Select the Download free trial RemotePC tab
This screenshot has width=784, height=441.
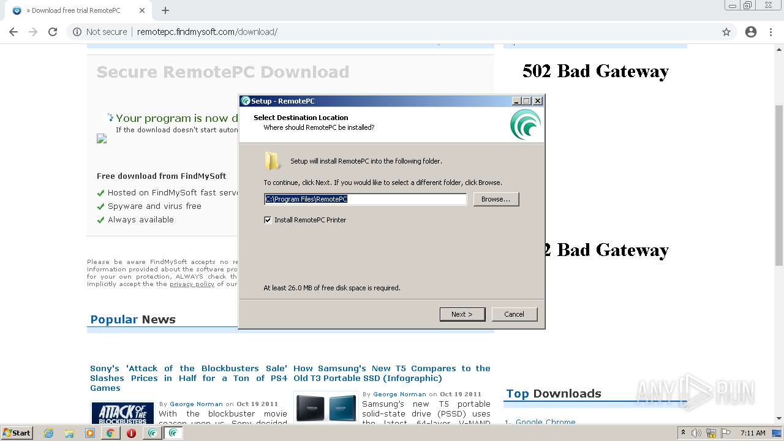tap(77, 10)
